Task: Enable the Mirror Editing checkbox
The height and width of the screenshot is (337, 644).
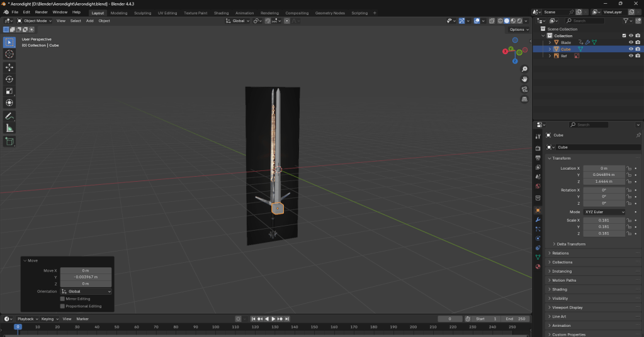Action: [x=62, y=299]
